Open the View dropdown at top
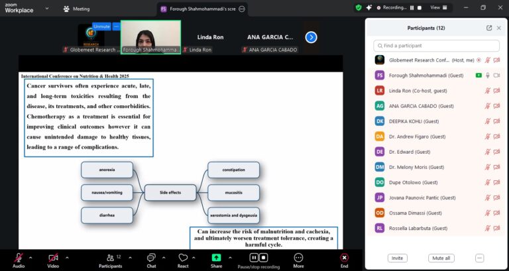 coord(439,8)
